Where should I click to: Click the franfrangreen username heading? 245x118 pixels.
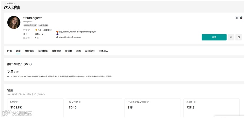point(33,18)
